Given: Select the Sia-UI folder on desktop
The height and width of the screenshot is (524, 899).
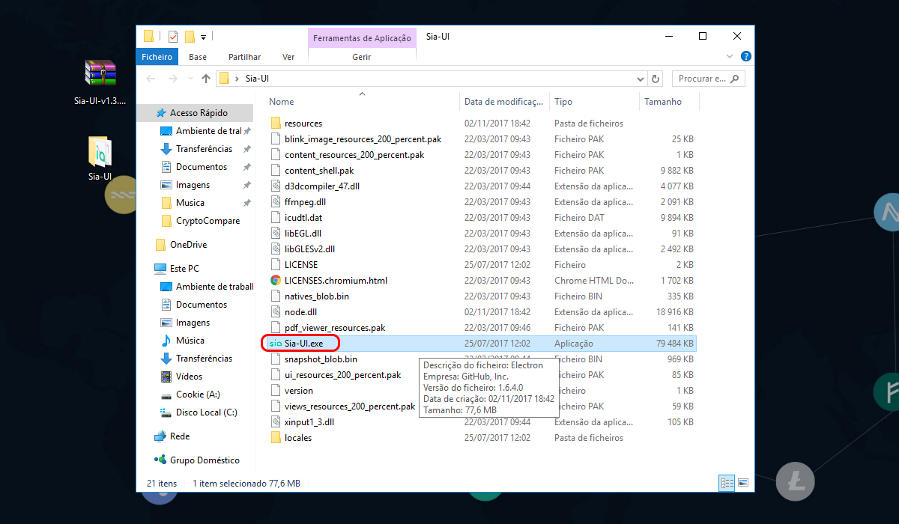Looking at the screenshot, I should click(x=100, y=159).
